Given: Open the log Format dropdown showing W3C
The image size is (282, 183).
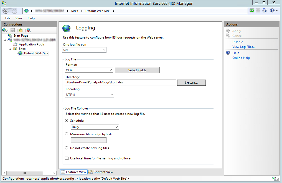Looking at the screenshot, I should (x=89, y=70).
